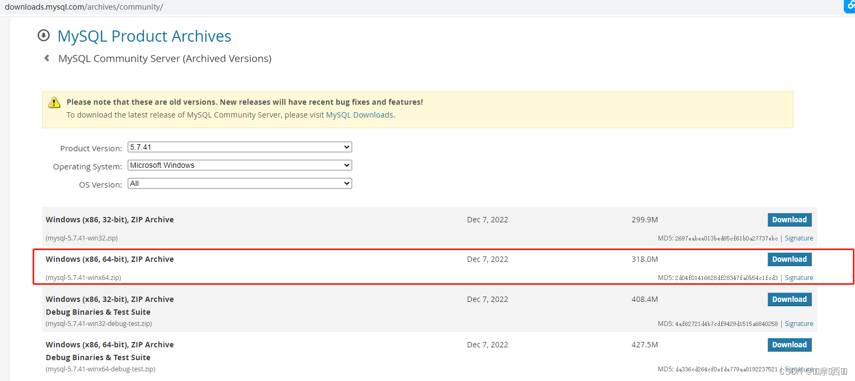855x381 pixels.
Task: Click filename text (mysql-5.7.41-winx64-debug-test.zip)
Action: pyautogui.click(x=100, y=369)
